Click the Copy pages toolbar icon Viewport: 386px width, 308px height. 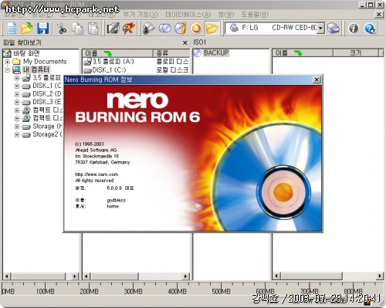pos(77,28)
